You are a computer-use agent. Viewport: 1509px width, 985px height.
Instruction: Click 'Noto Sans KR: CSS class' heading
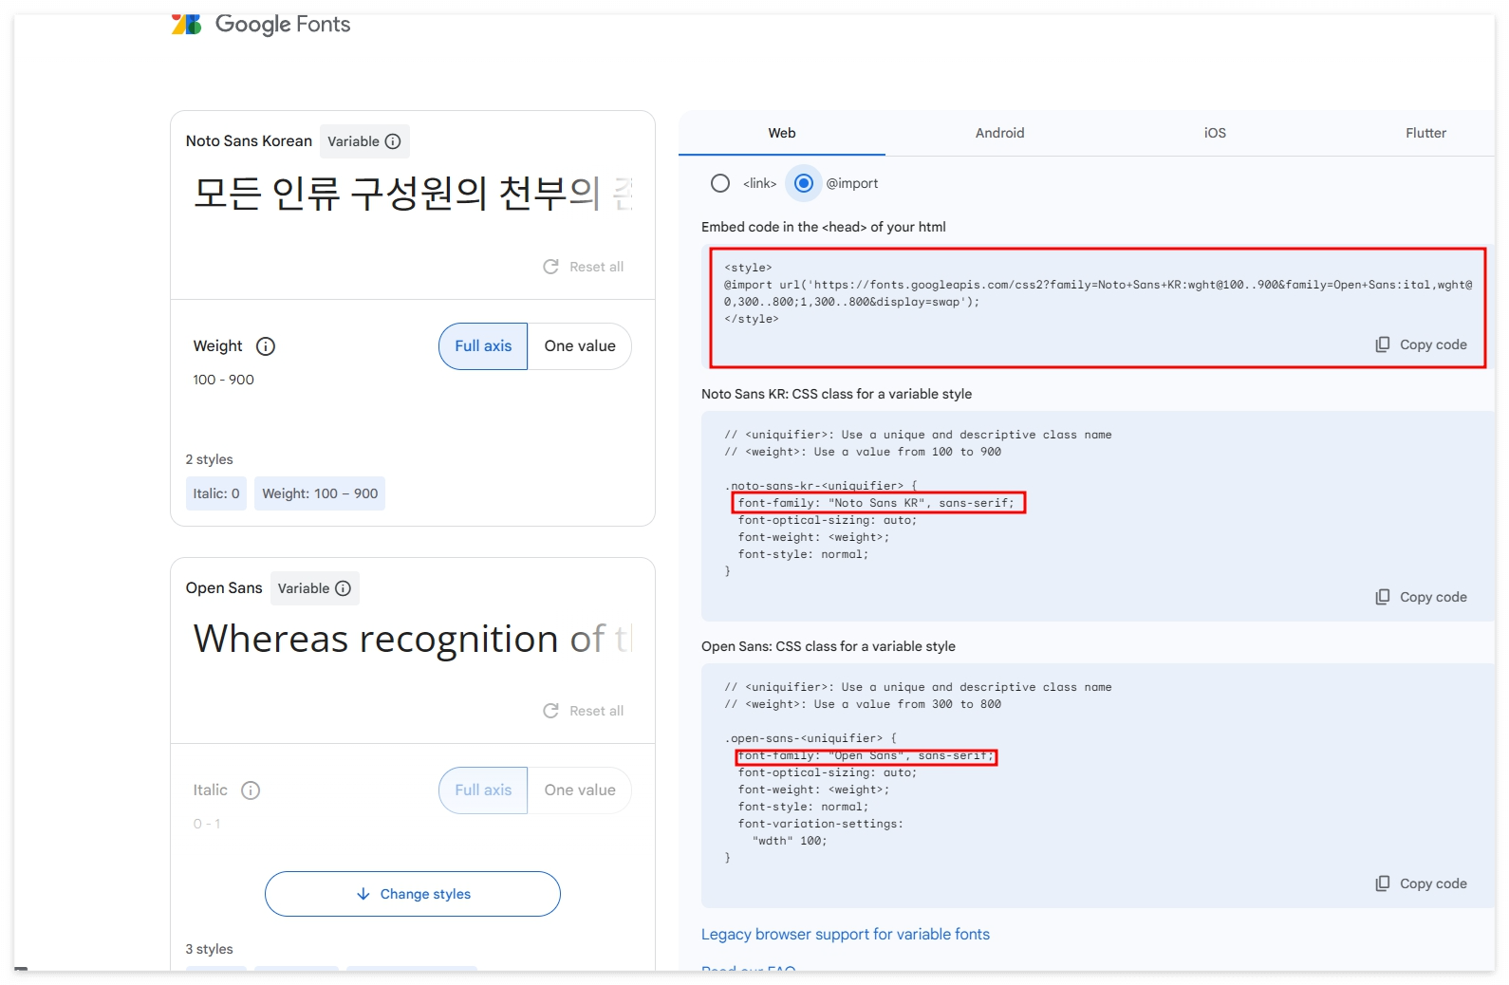pyautogui.click(x=837, y=394)
